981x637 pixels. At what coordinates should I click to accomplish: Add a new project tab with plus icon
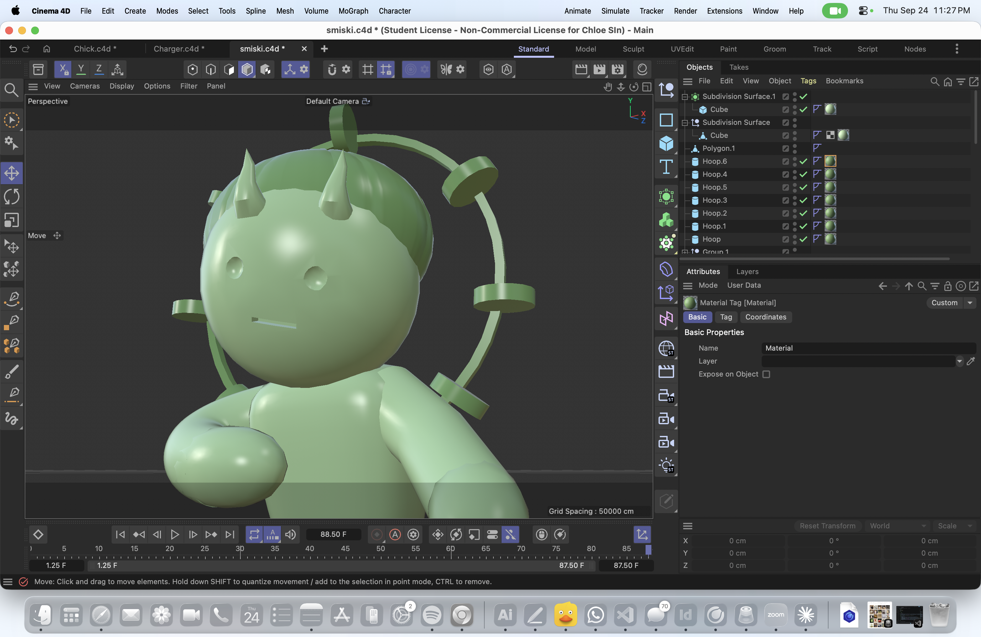[x=324, y=49]
